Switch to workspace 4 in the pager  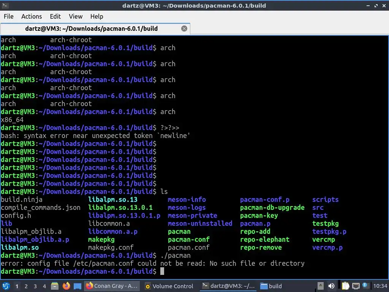pos(44,286)
